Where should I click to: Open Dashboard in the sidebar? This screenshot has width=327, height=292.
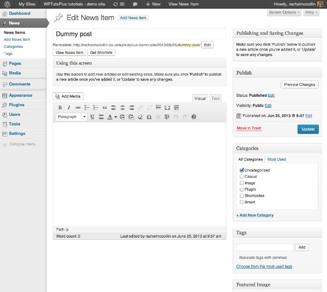click(x=20, y=13)
